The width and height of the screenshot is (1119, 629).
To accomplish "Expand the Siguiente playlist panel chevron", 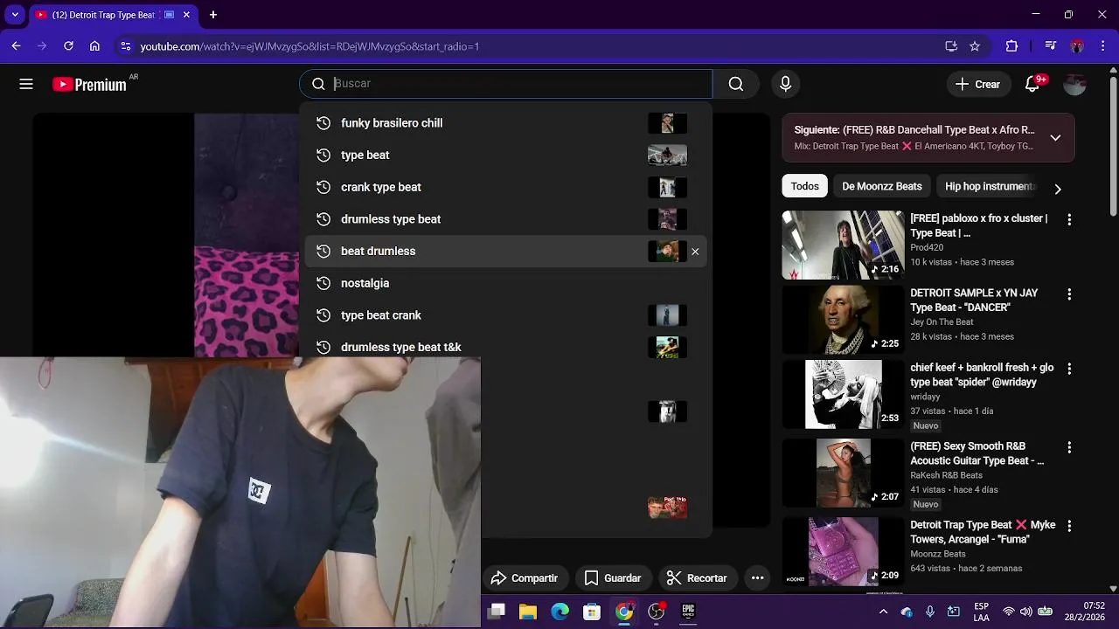I will tap(1055, 138).
